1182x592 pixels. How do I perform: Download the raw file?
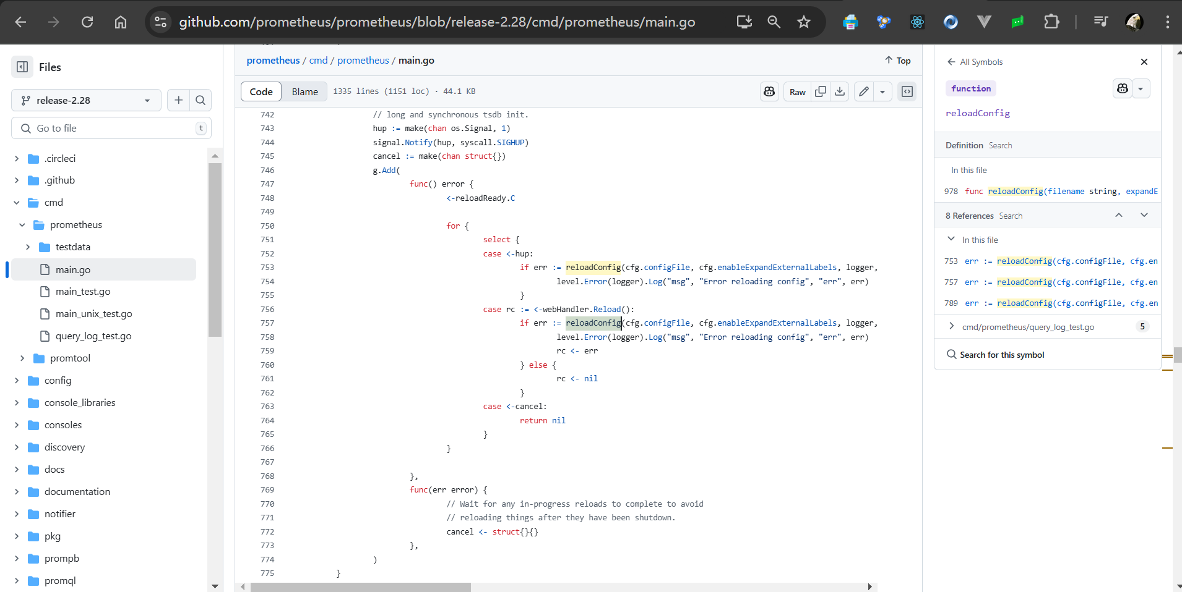coord(840,91)
